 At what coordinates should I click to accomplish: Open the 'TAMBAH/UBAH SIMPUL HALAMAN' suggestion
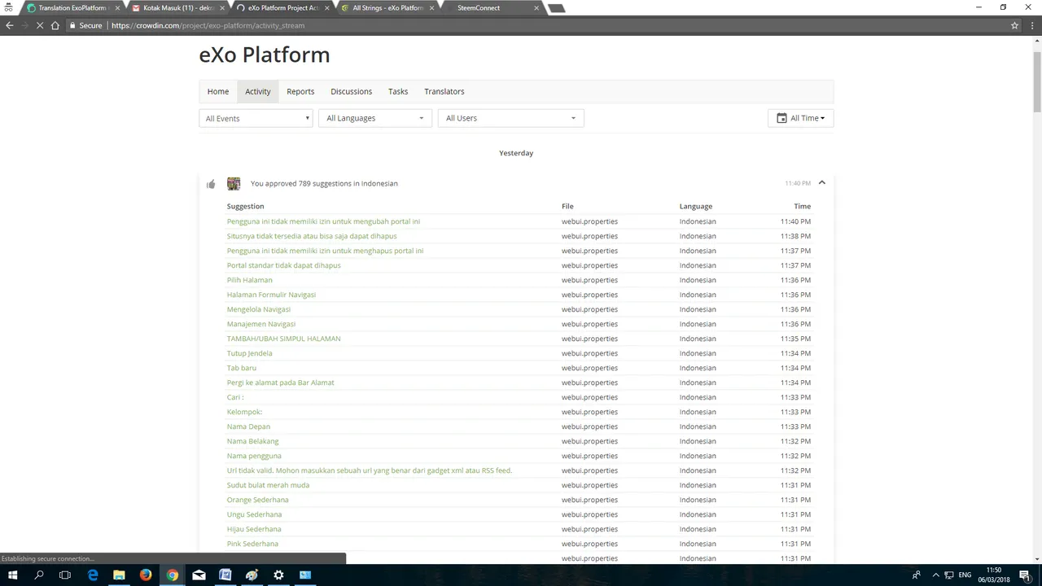coord(283,339)
